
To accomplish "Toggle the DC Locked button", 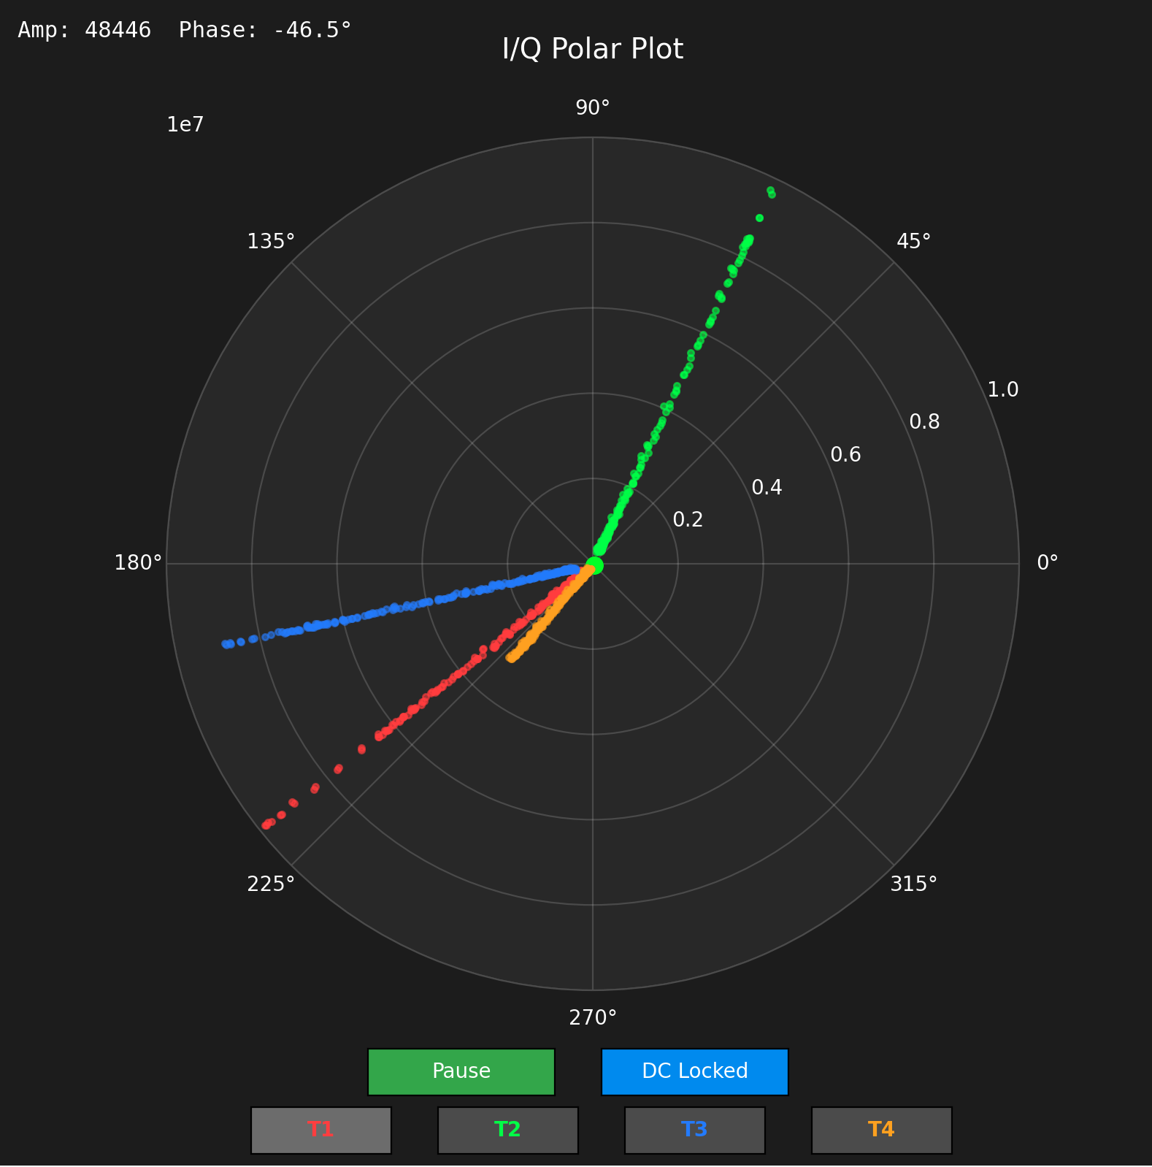I will pos(695,1071).
